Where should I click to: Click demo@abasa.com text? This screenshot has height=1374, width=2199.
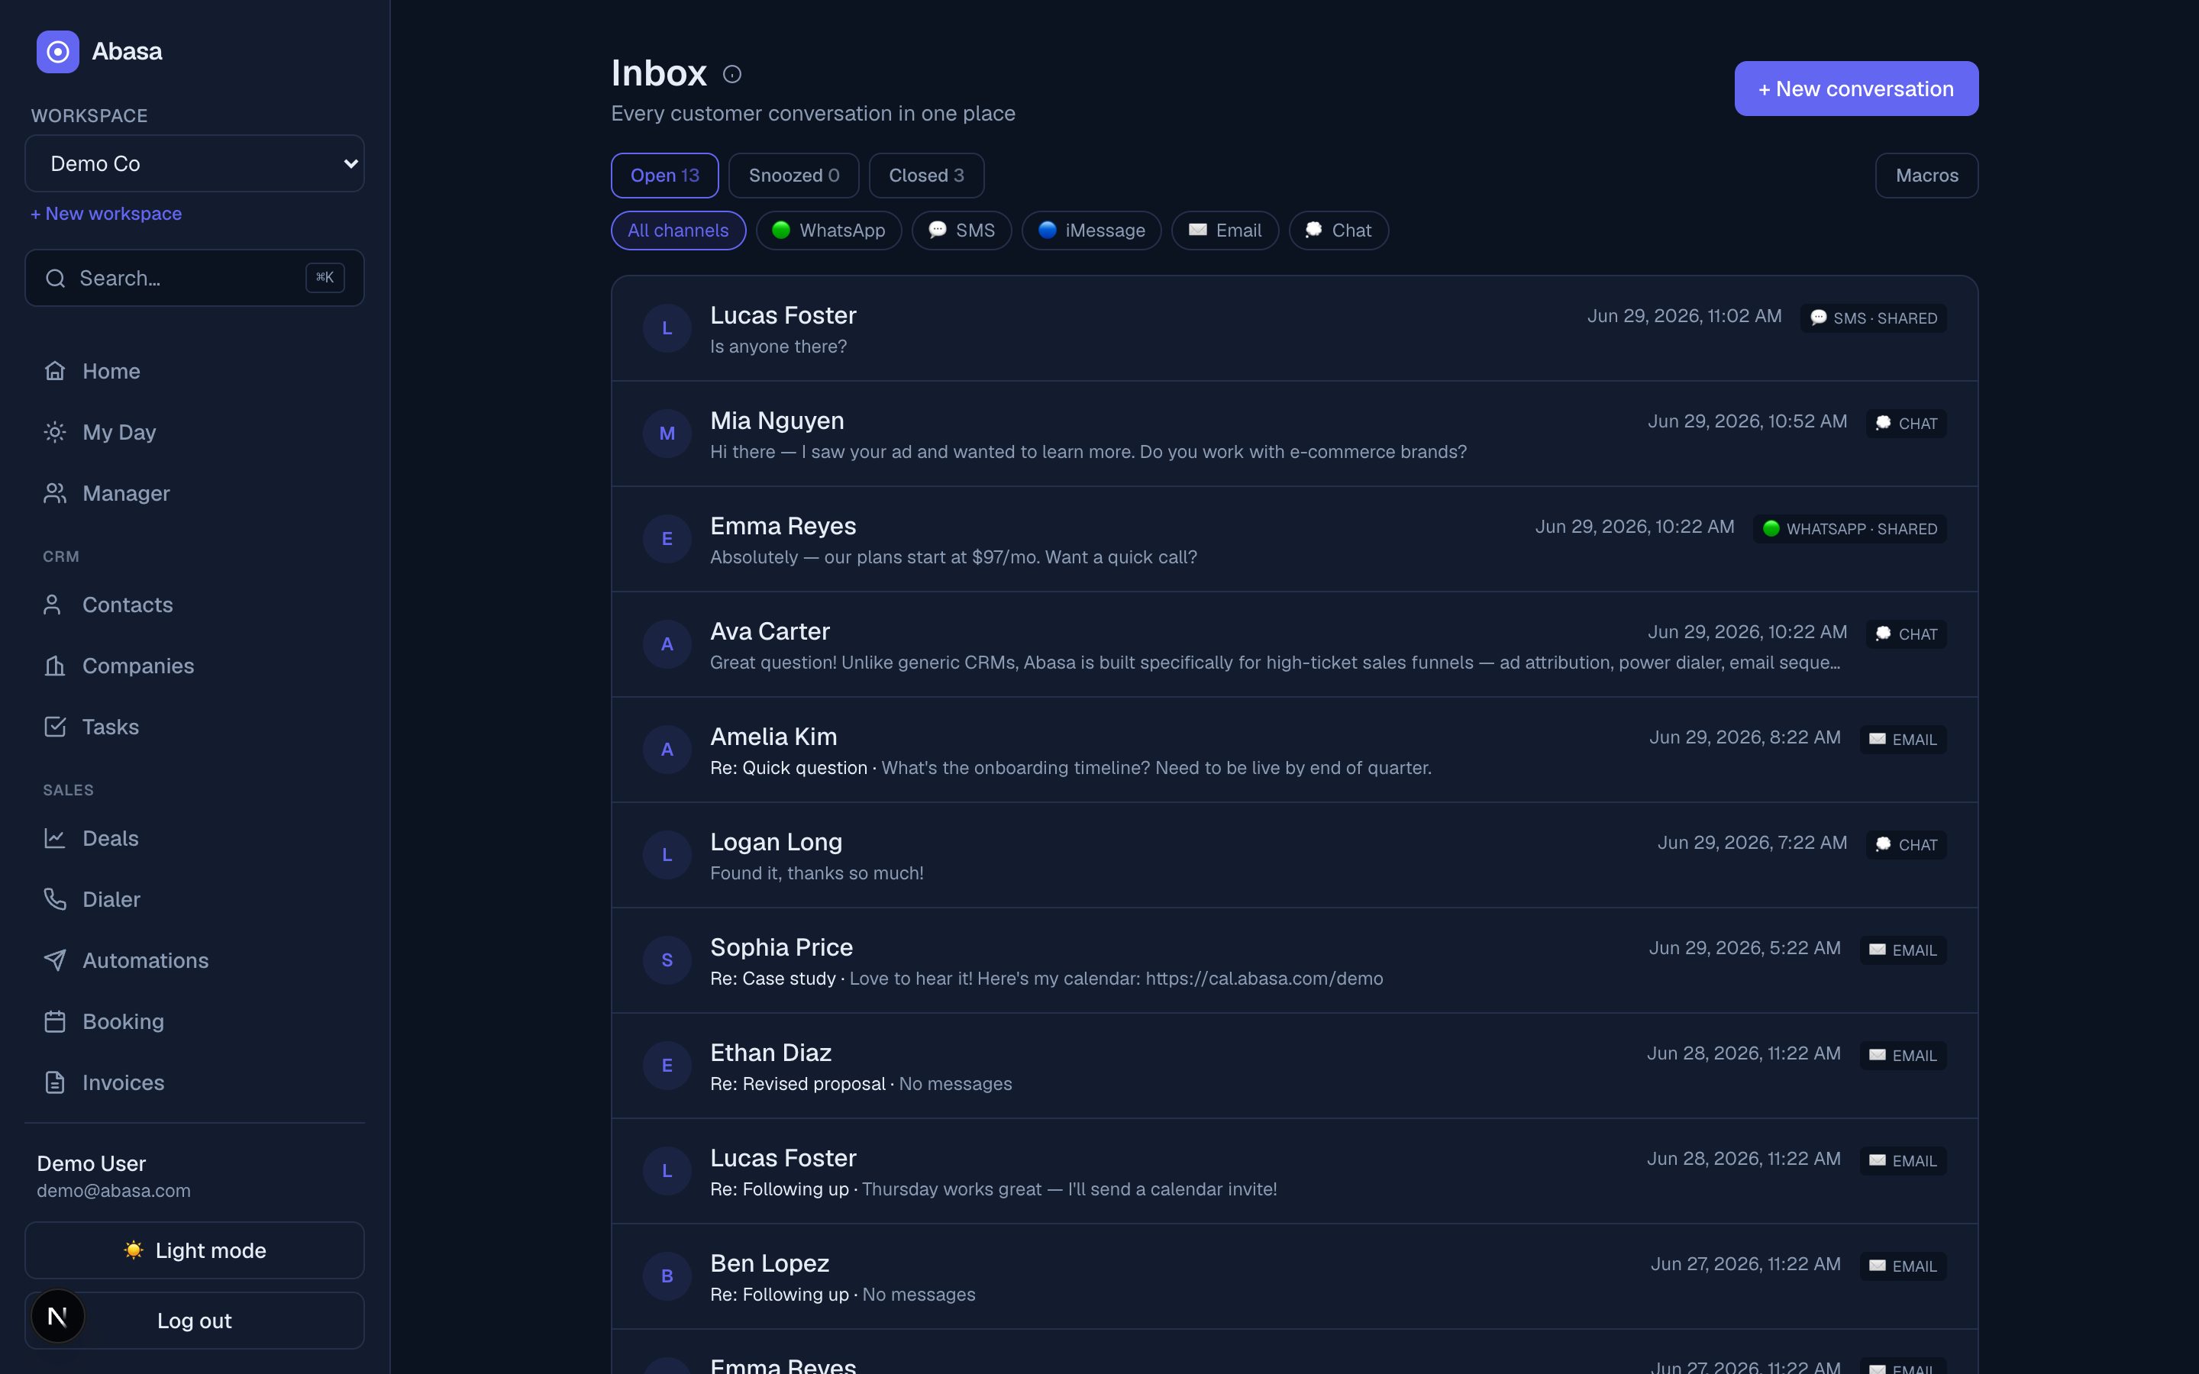[114, 1191]
